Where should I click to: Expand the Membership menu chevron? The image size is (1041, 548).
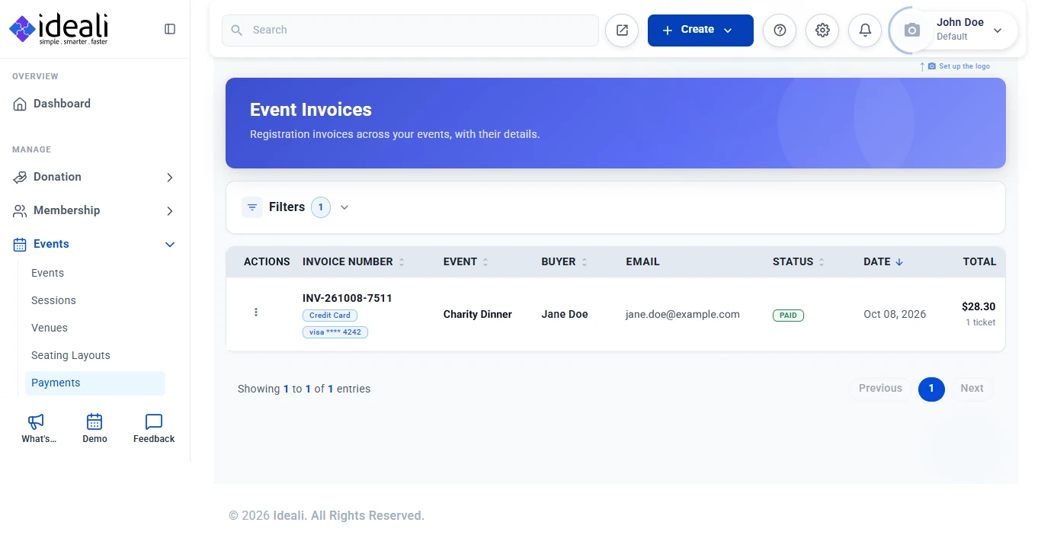170,211
